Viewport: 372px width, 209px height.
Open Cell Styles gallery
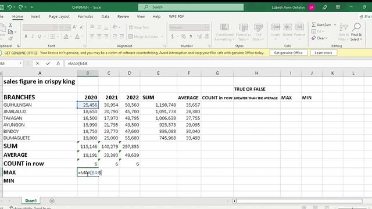pos(258,32)
